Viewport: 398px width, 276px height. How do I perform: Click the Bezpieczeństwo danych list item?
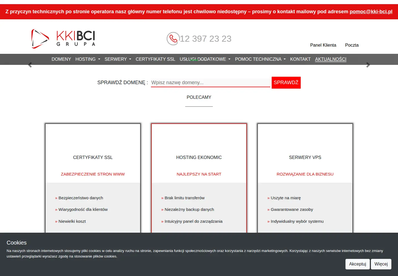pos(79,198)
